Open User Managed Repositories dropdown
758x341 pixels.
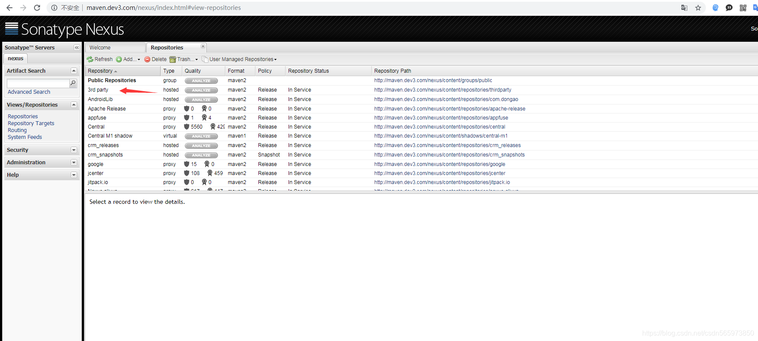239,59
